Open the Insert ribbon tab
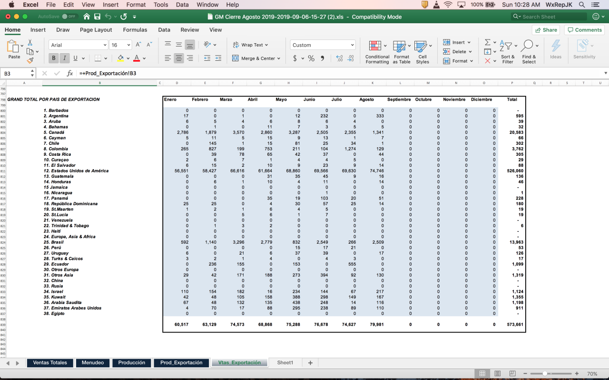This screenshot has width=609, height=380. [38, 29]
